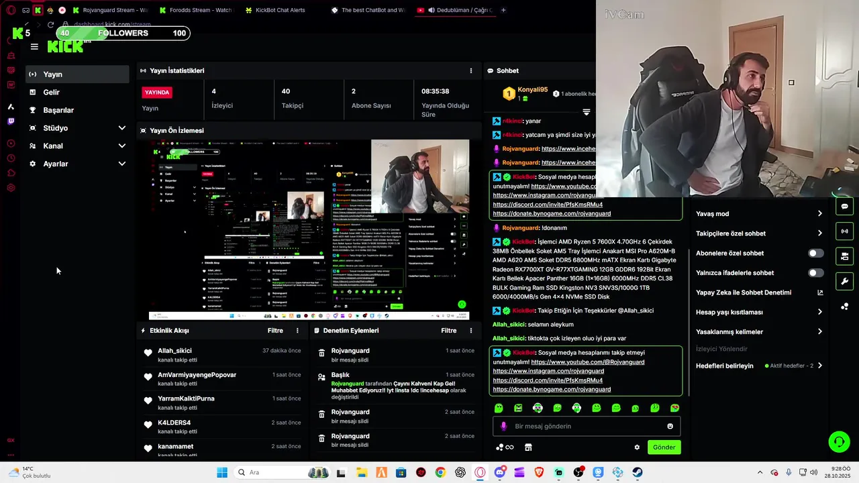Open the bottom instagram.com/rojvanguard link

tap(548, 371)
